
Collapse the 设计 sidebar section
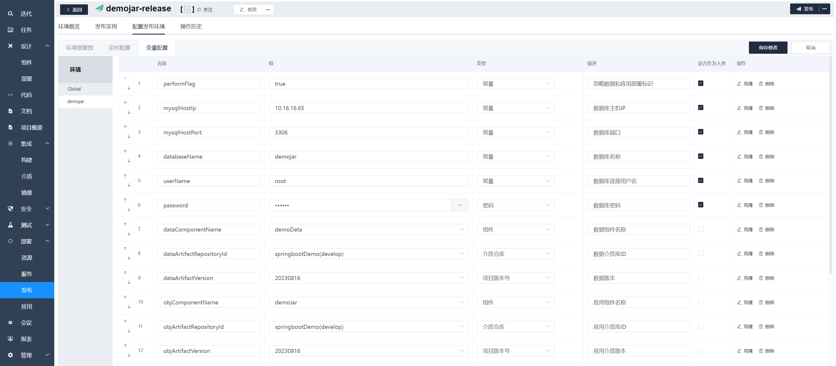click(x=47, y=46)
